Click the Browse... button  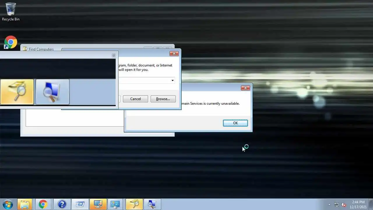click(163, 99)
